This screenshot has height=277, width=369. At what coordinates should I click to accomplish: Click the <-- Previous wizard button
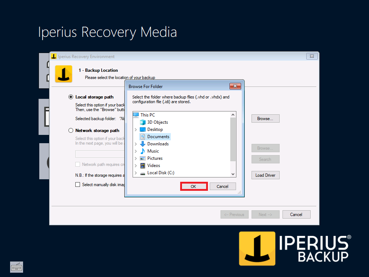234,214
